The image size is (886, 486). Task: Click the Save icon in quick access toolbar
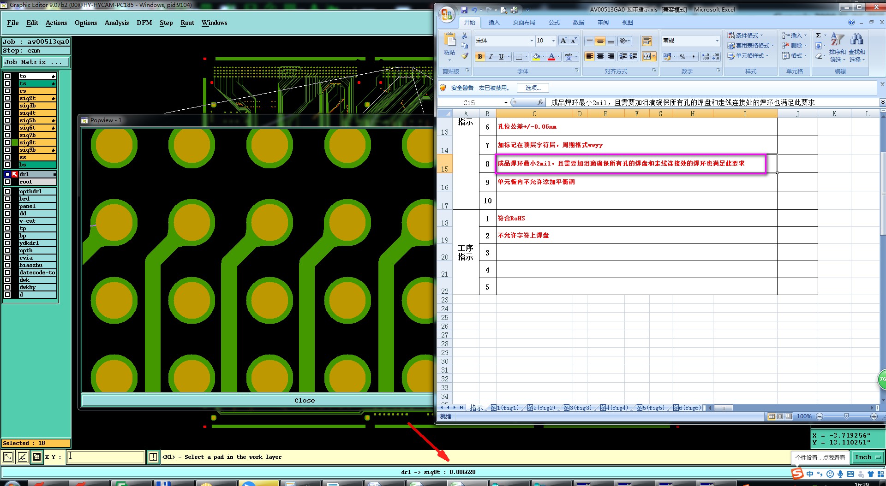[x=464, y=10]
